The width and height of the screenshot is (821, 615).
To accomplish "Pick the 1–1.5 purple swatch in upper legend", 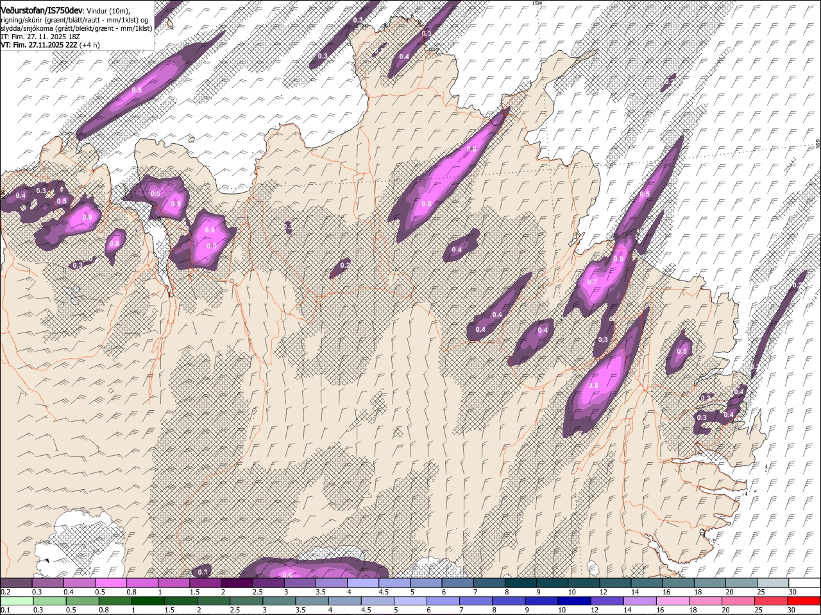I will (x=174, y=582).
